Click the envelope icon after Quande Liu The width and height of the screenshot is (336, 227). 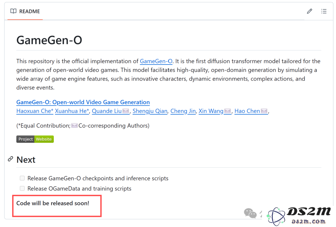[x=126, y=111]
